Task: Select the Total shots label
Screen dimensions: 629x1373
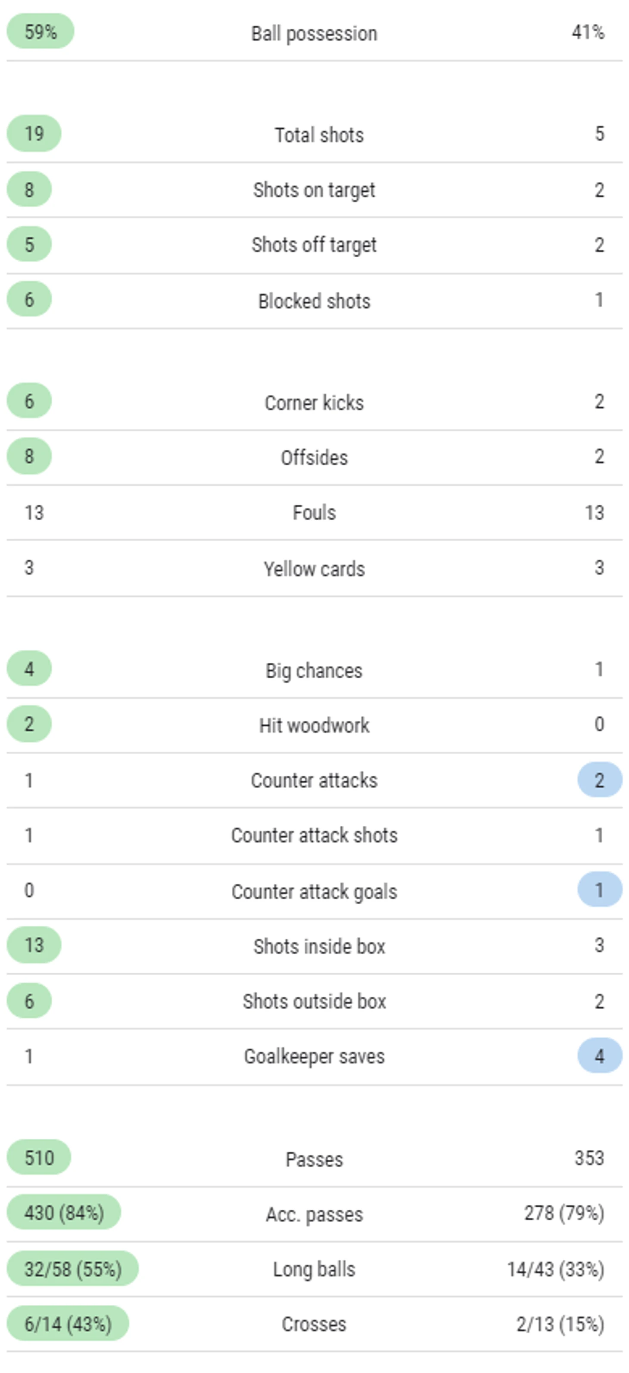Action: coord(319,135)
